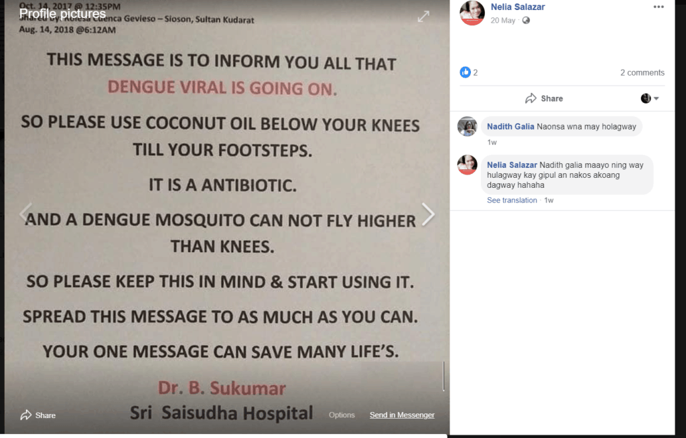Enter fullscreen with the expand arrows icon
The height and width of the screenshot is (438, 686).
tap(423, 17)
